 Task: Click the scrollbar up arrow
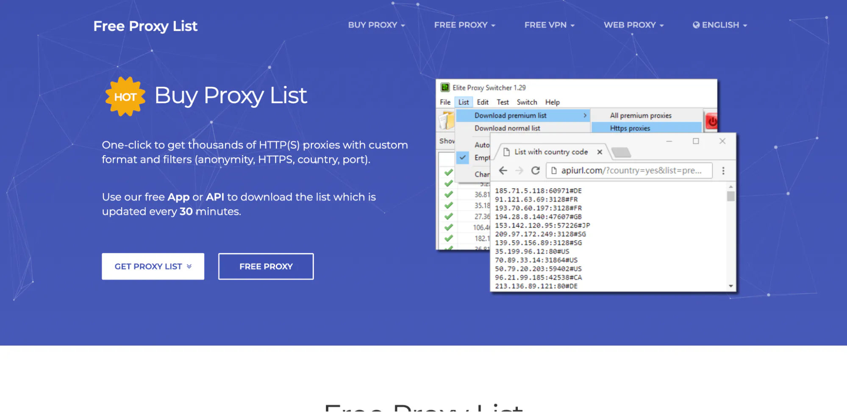[x=730, y=187]
